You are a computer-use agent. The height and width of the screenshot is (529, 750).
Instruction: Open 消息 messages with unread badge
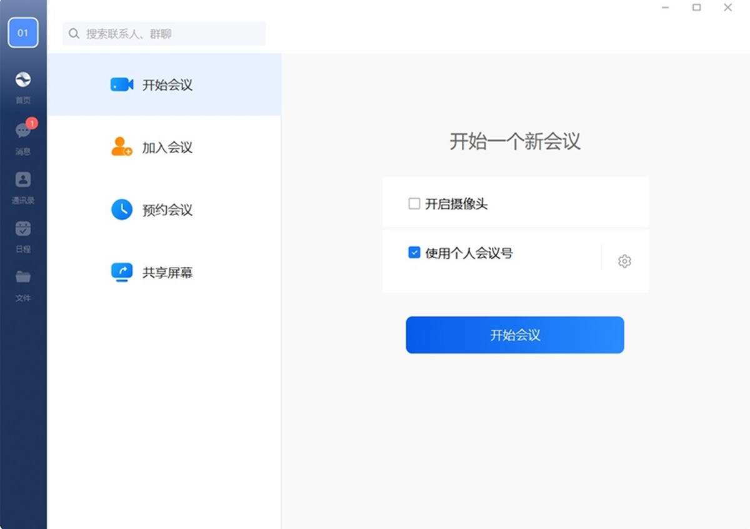[23, 131]
